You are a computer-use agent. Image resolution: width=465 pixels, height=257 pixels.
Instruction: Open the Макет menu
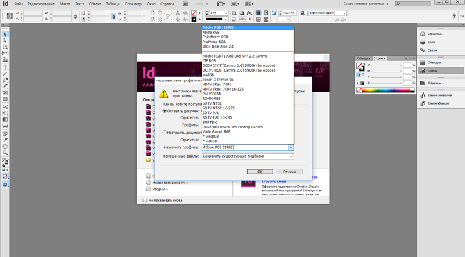tap(65, 4)
